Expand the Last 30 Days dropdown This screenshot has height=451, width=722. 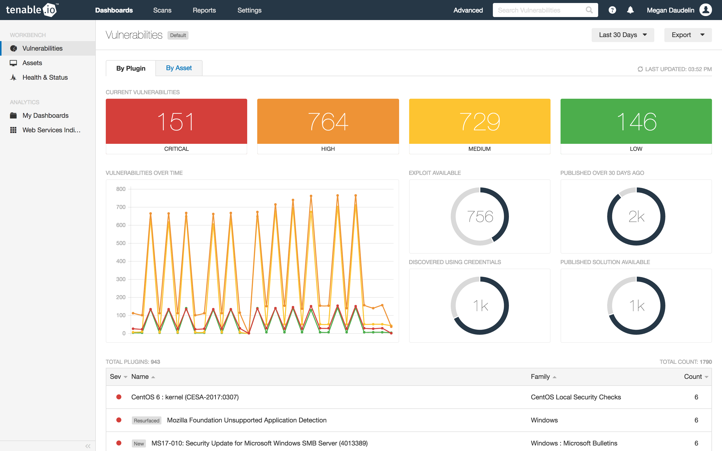tap(622, 35)
